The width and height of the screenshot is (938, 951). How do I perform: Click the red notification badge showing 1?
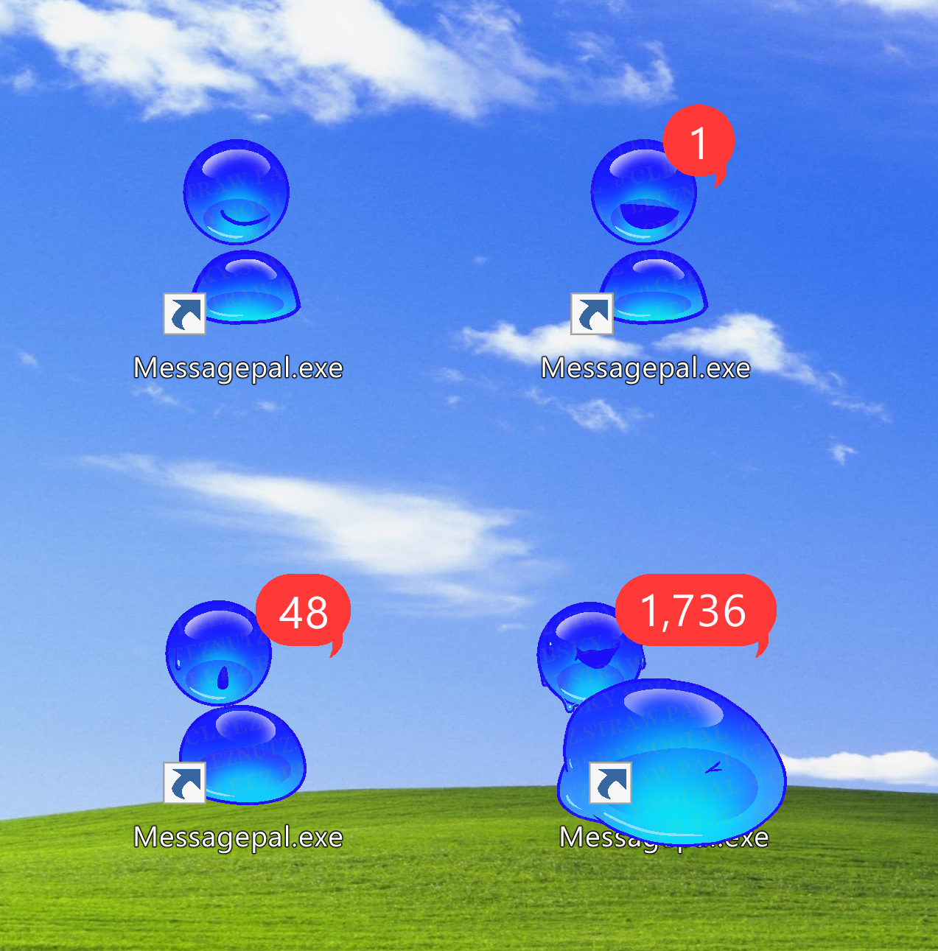tap(699, 144)
